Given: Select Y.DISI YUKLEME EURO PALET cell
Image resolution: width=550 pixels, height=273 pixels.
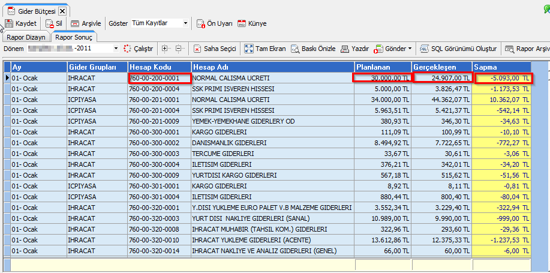Looking at the screenshot, I should [x=272, y=208].
